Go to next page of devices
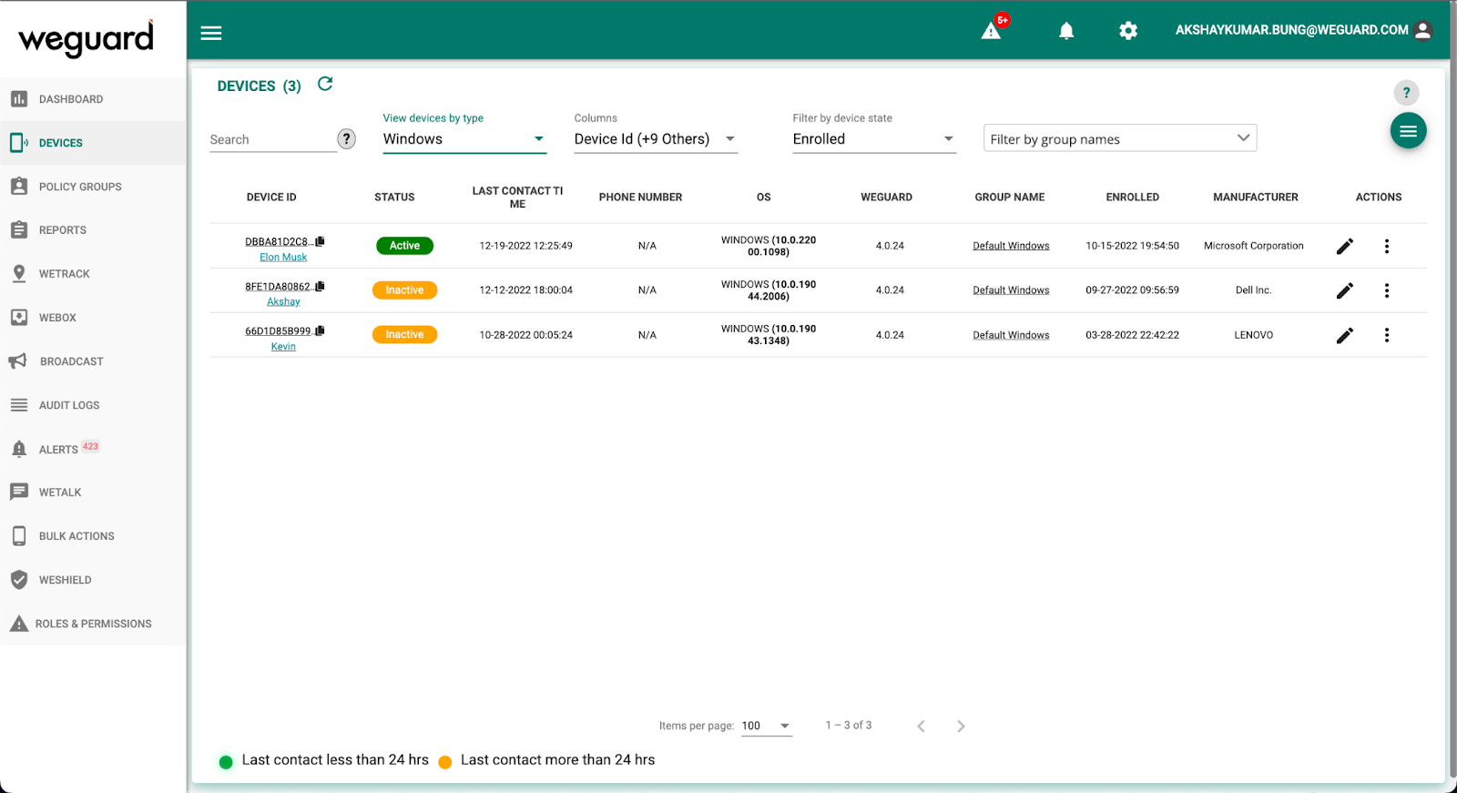The height and width of the screenshot is (793, 1457). click(x=961, y=726)
